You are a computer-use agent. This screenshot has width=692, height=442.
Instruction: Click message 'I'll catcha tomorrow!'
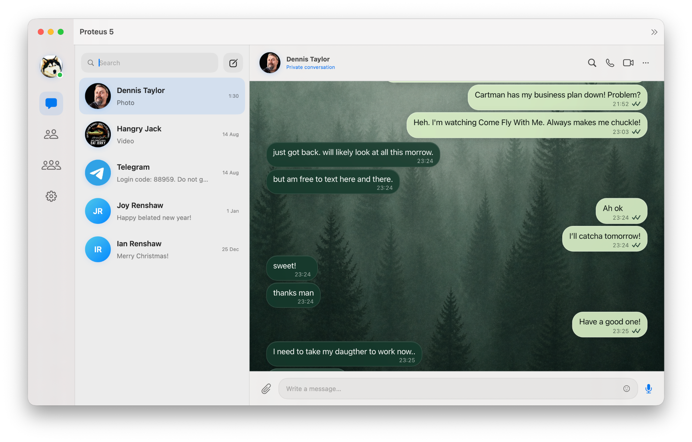click(604, 239)
